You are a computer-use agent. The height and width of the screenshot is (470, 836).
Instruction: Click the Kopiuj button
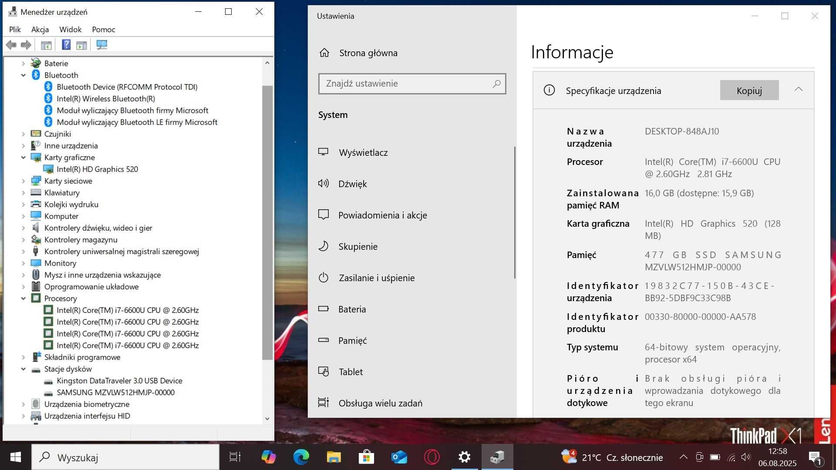[x=749, y=90]
